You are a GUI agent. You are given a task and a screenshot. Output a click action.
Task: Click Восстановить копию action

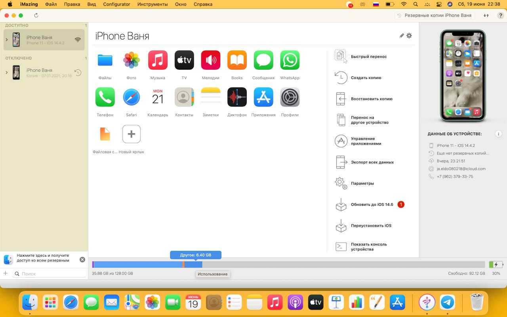pos(372,99)
